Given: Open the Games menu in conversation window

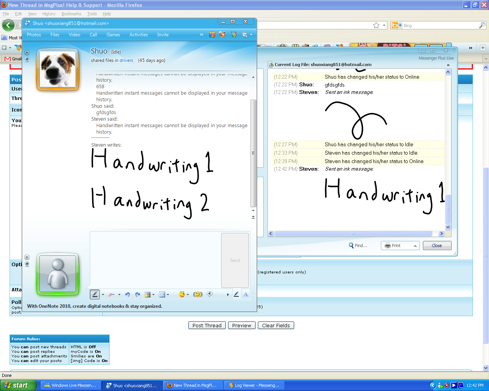Looking at the screenshot, I should click(x=113, y=35).
